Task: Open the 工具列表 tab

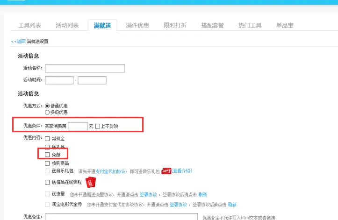Action: point(30,25)
